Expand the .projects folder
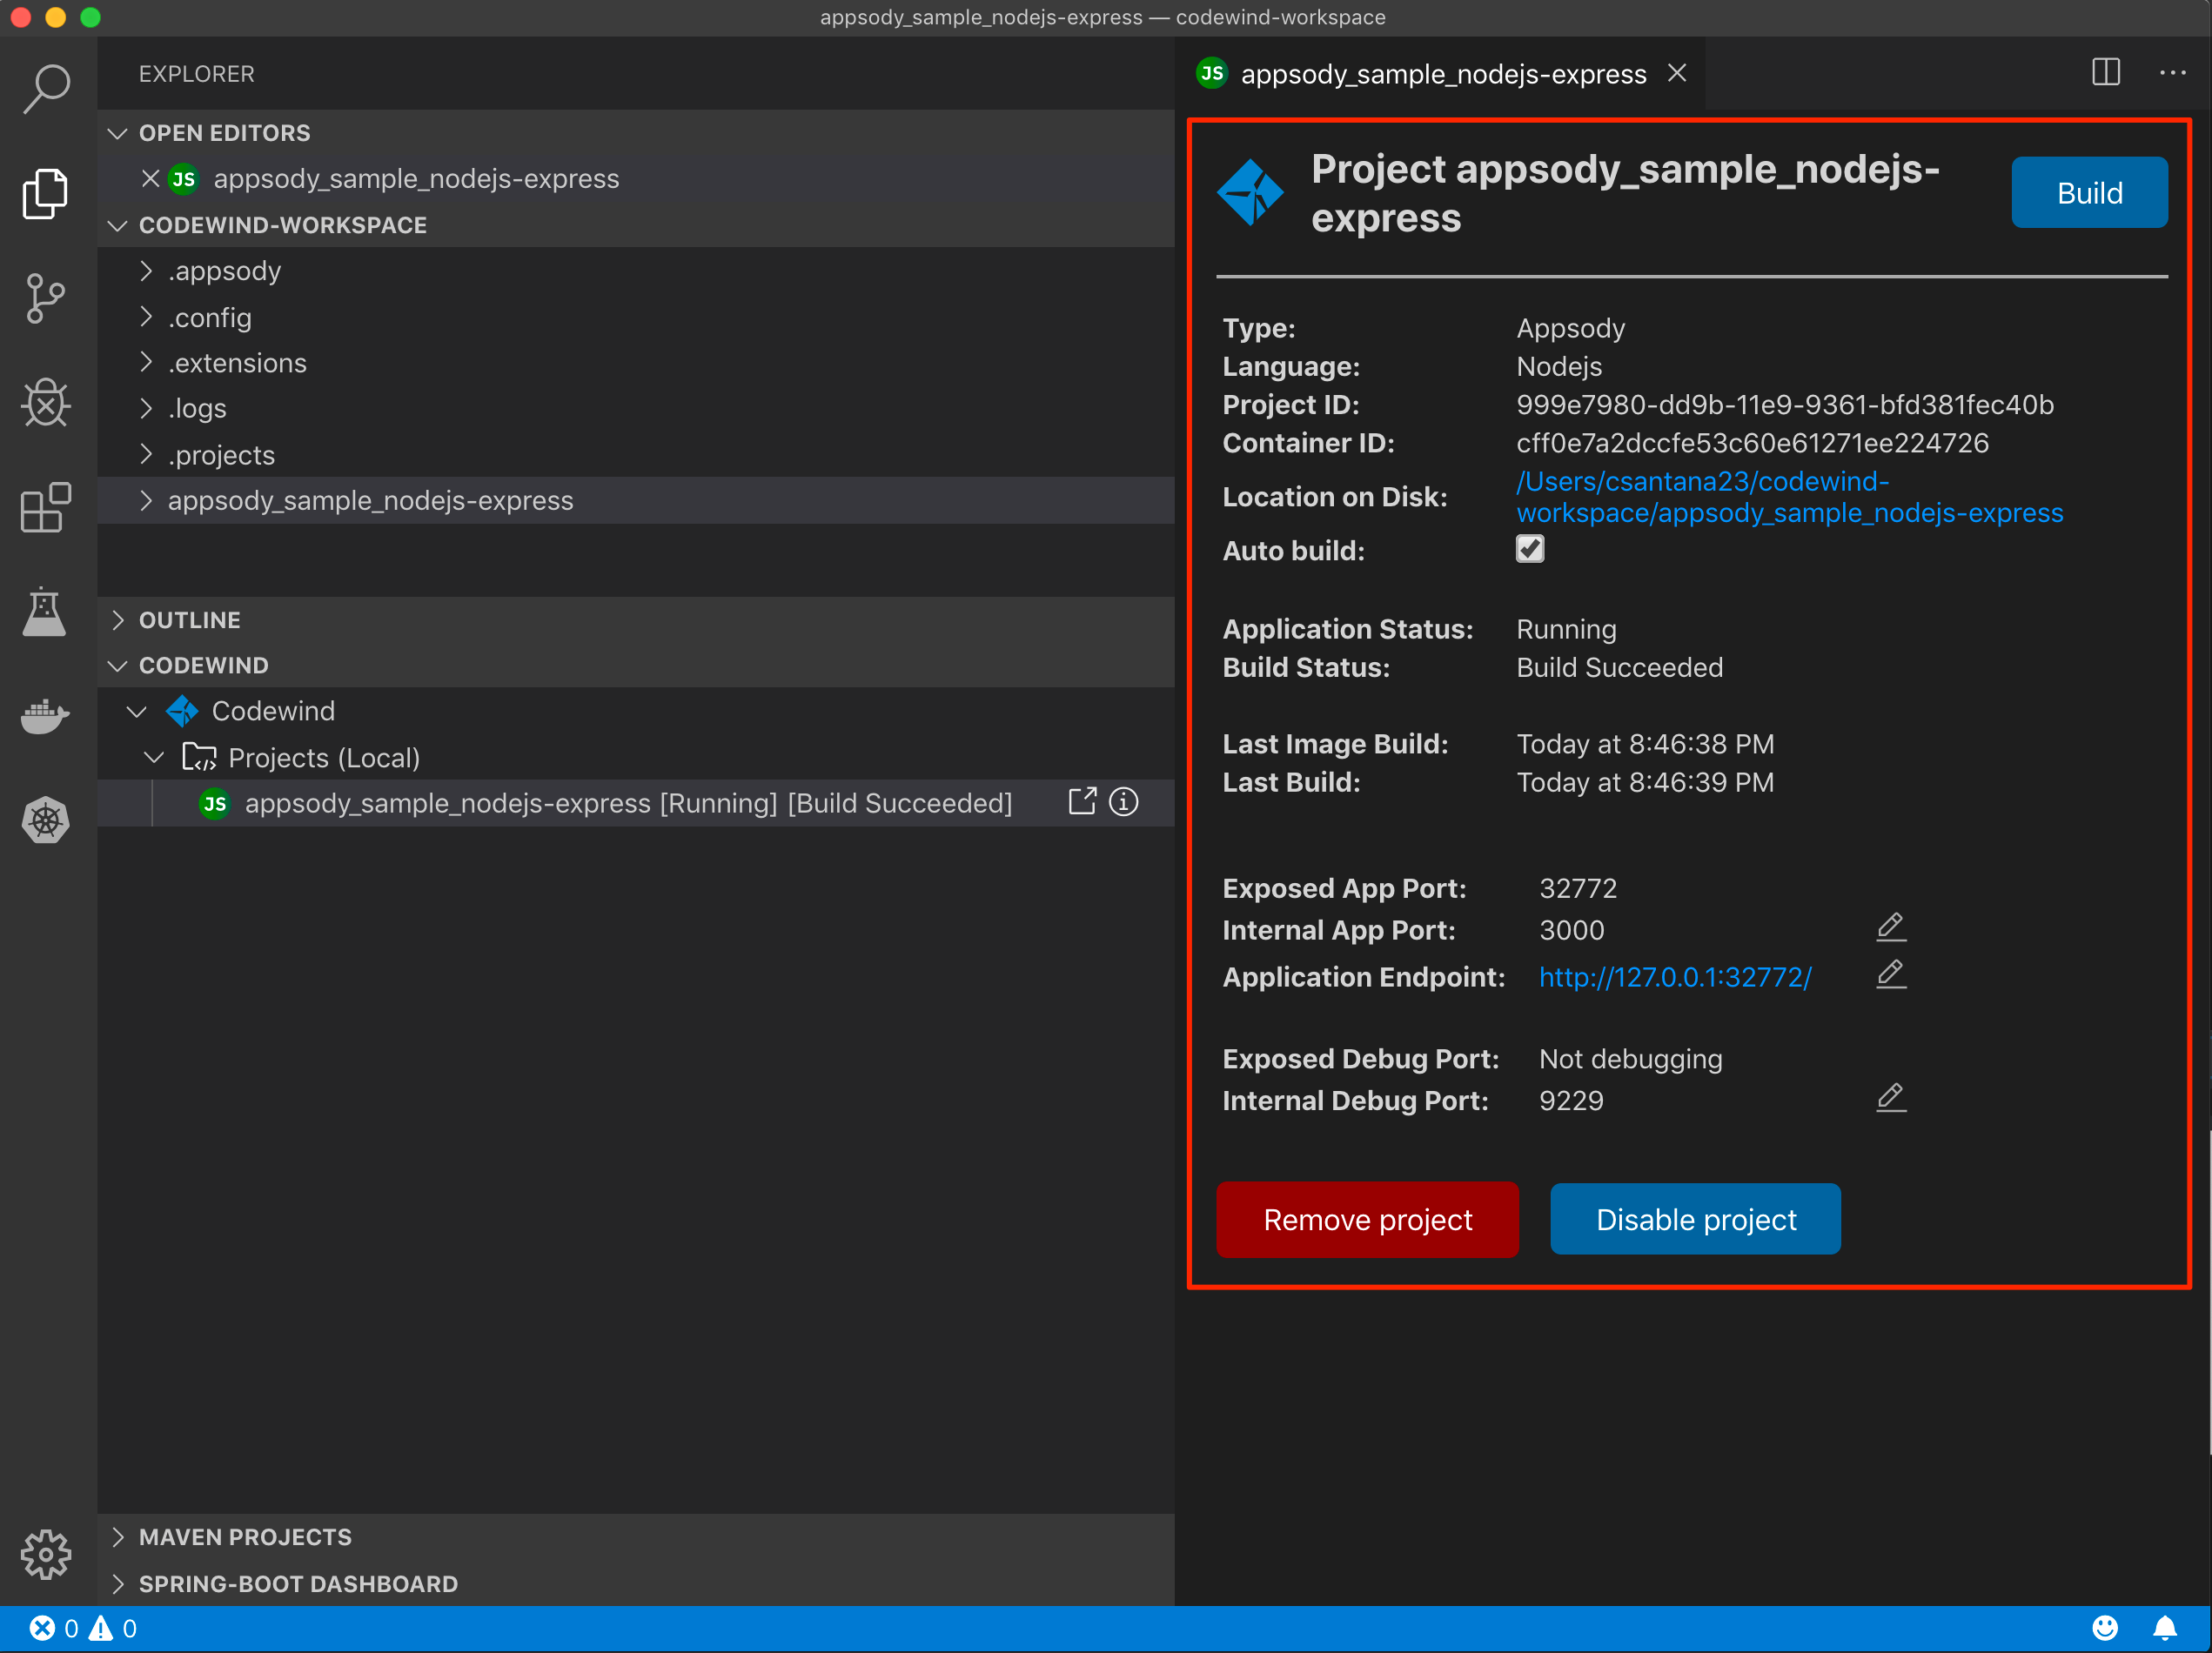 636,455
